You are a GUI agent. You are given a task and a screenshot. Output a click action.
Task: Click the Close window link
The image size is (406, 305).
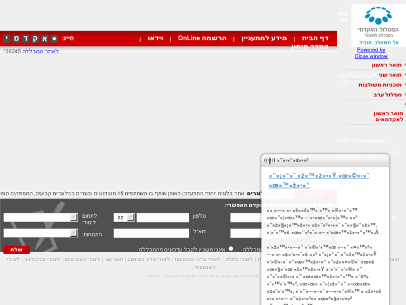click(x=371, y=57)
